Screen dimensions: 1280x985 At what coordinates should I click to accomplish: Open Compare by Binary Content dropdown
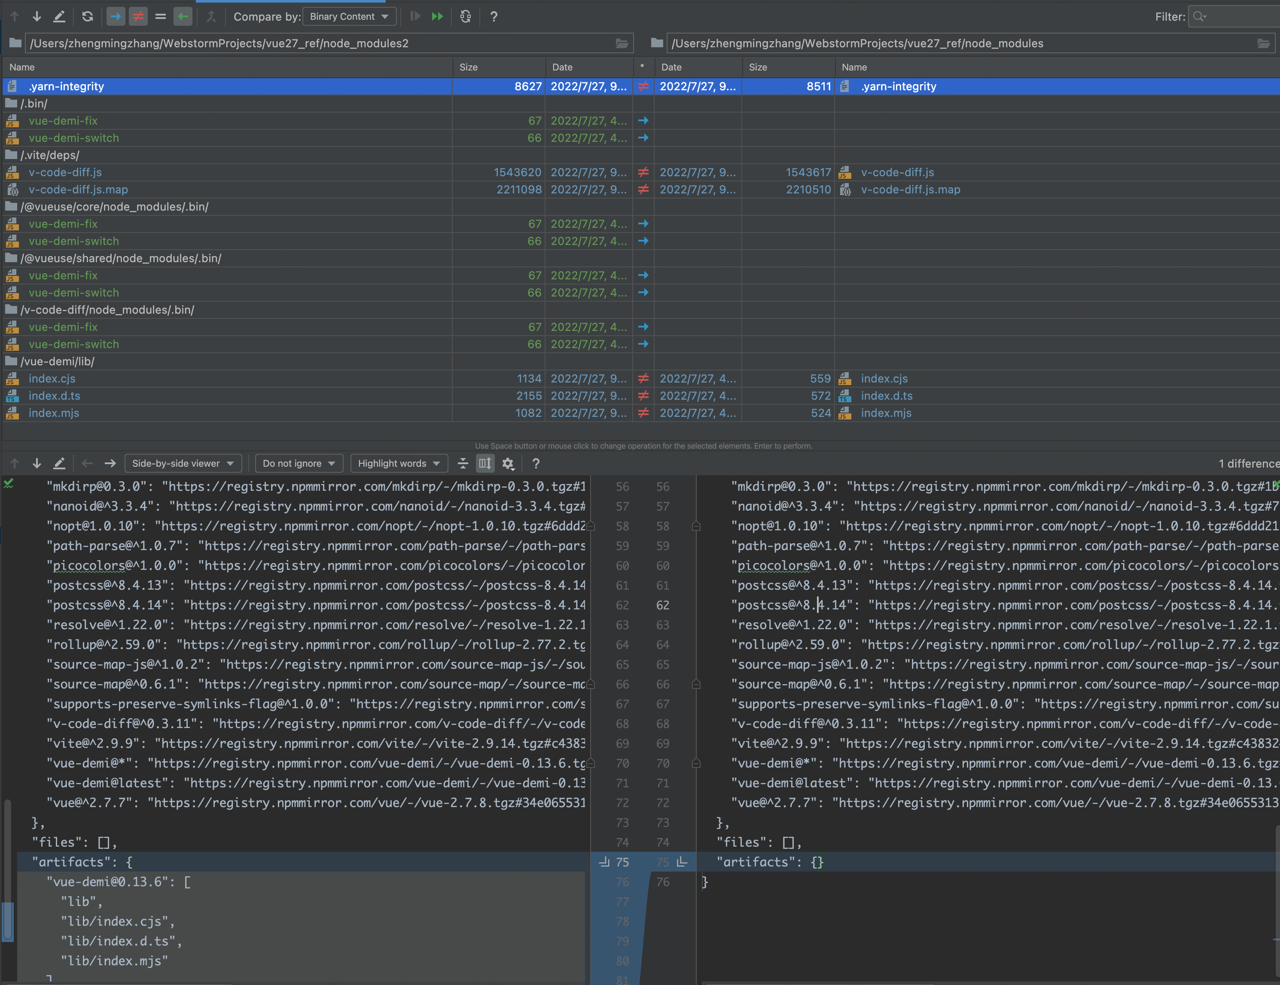click(349, 16)
